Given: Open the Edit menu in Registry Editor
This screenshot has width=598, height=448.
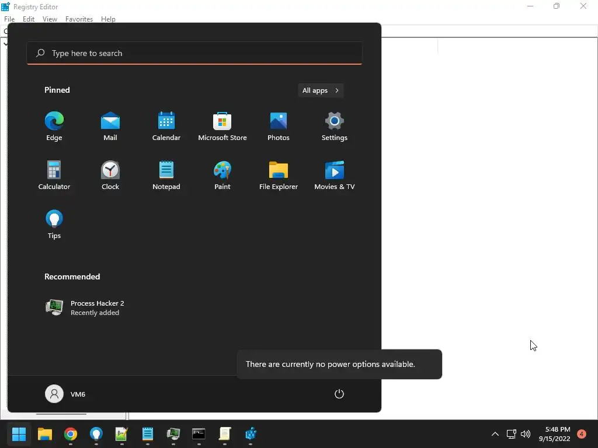Looking at the screenshot, I should pos(29,19).
